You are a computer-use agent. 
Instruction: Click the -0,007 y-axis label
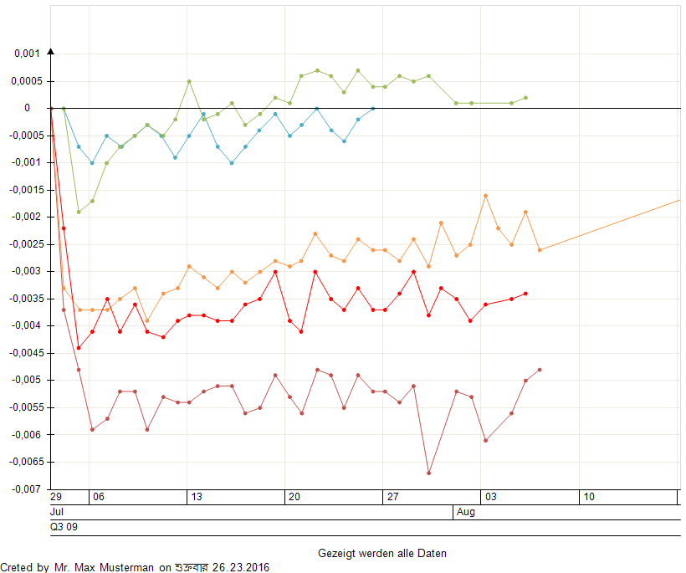25,489
